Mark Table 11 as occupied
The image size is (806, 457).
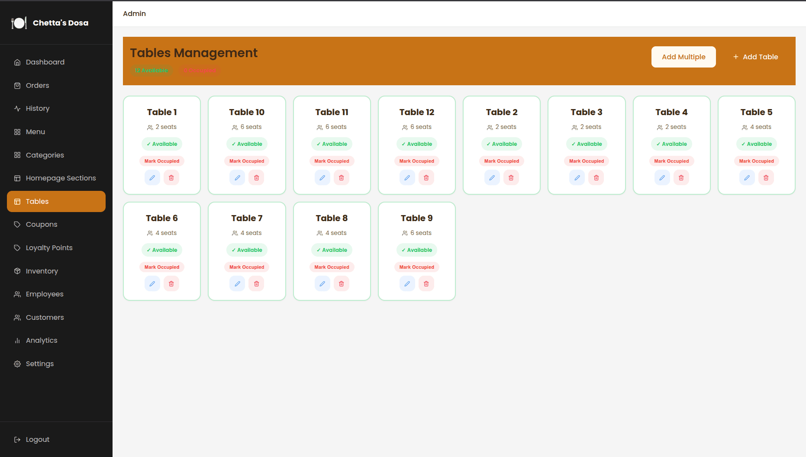tap(332, 161)
